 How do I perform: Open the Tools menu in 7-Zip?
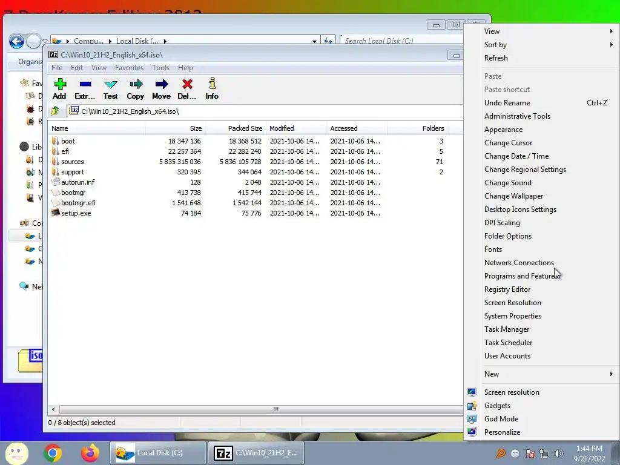[x=160, y=68]
